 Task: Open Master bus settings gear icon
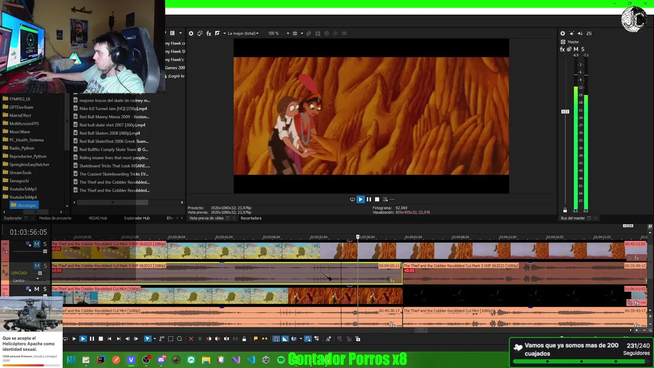point(563,33)
